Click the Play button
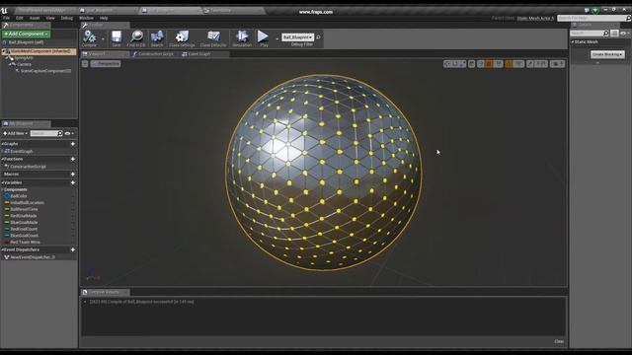This screenshot has width=632, height=355. 264,38
